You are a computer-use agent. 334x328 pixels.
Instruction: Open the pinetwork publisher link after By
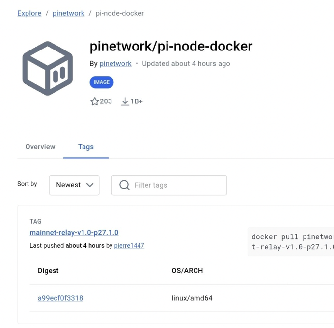point(115,64)
